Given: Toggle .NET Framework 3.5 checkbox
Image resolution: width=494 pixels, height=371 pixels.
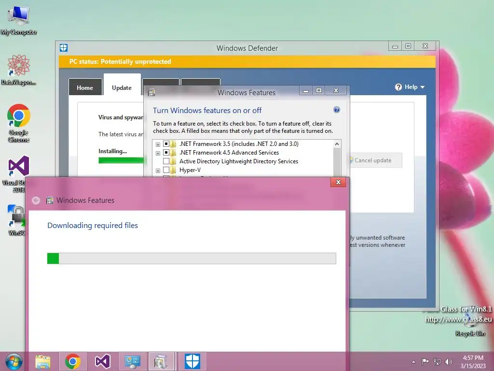Looking at the screenshot, I should tap(166, 144).
